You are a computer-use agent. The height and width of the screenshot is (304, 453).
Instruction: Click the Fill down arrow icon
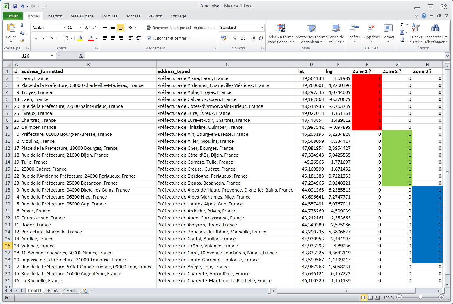point(402,32)
